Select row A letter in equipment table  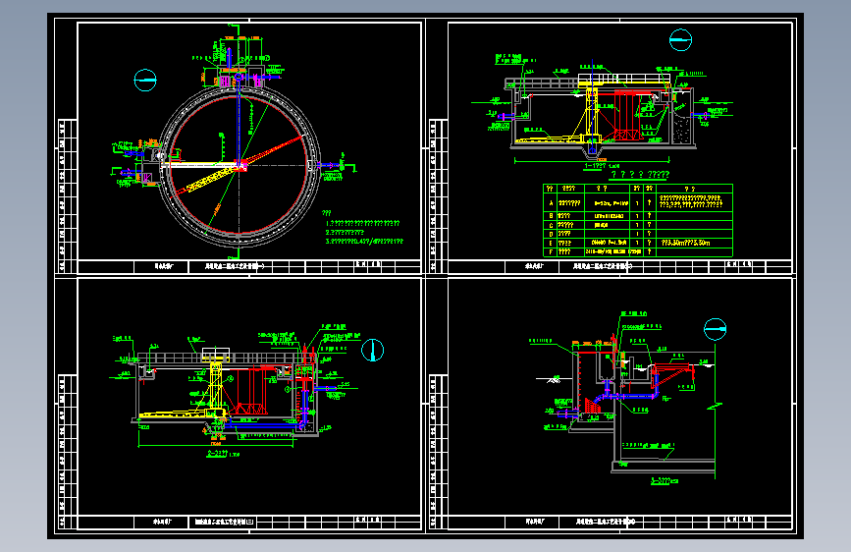click(551, 203)
